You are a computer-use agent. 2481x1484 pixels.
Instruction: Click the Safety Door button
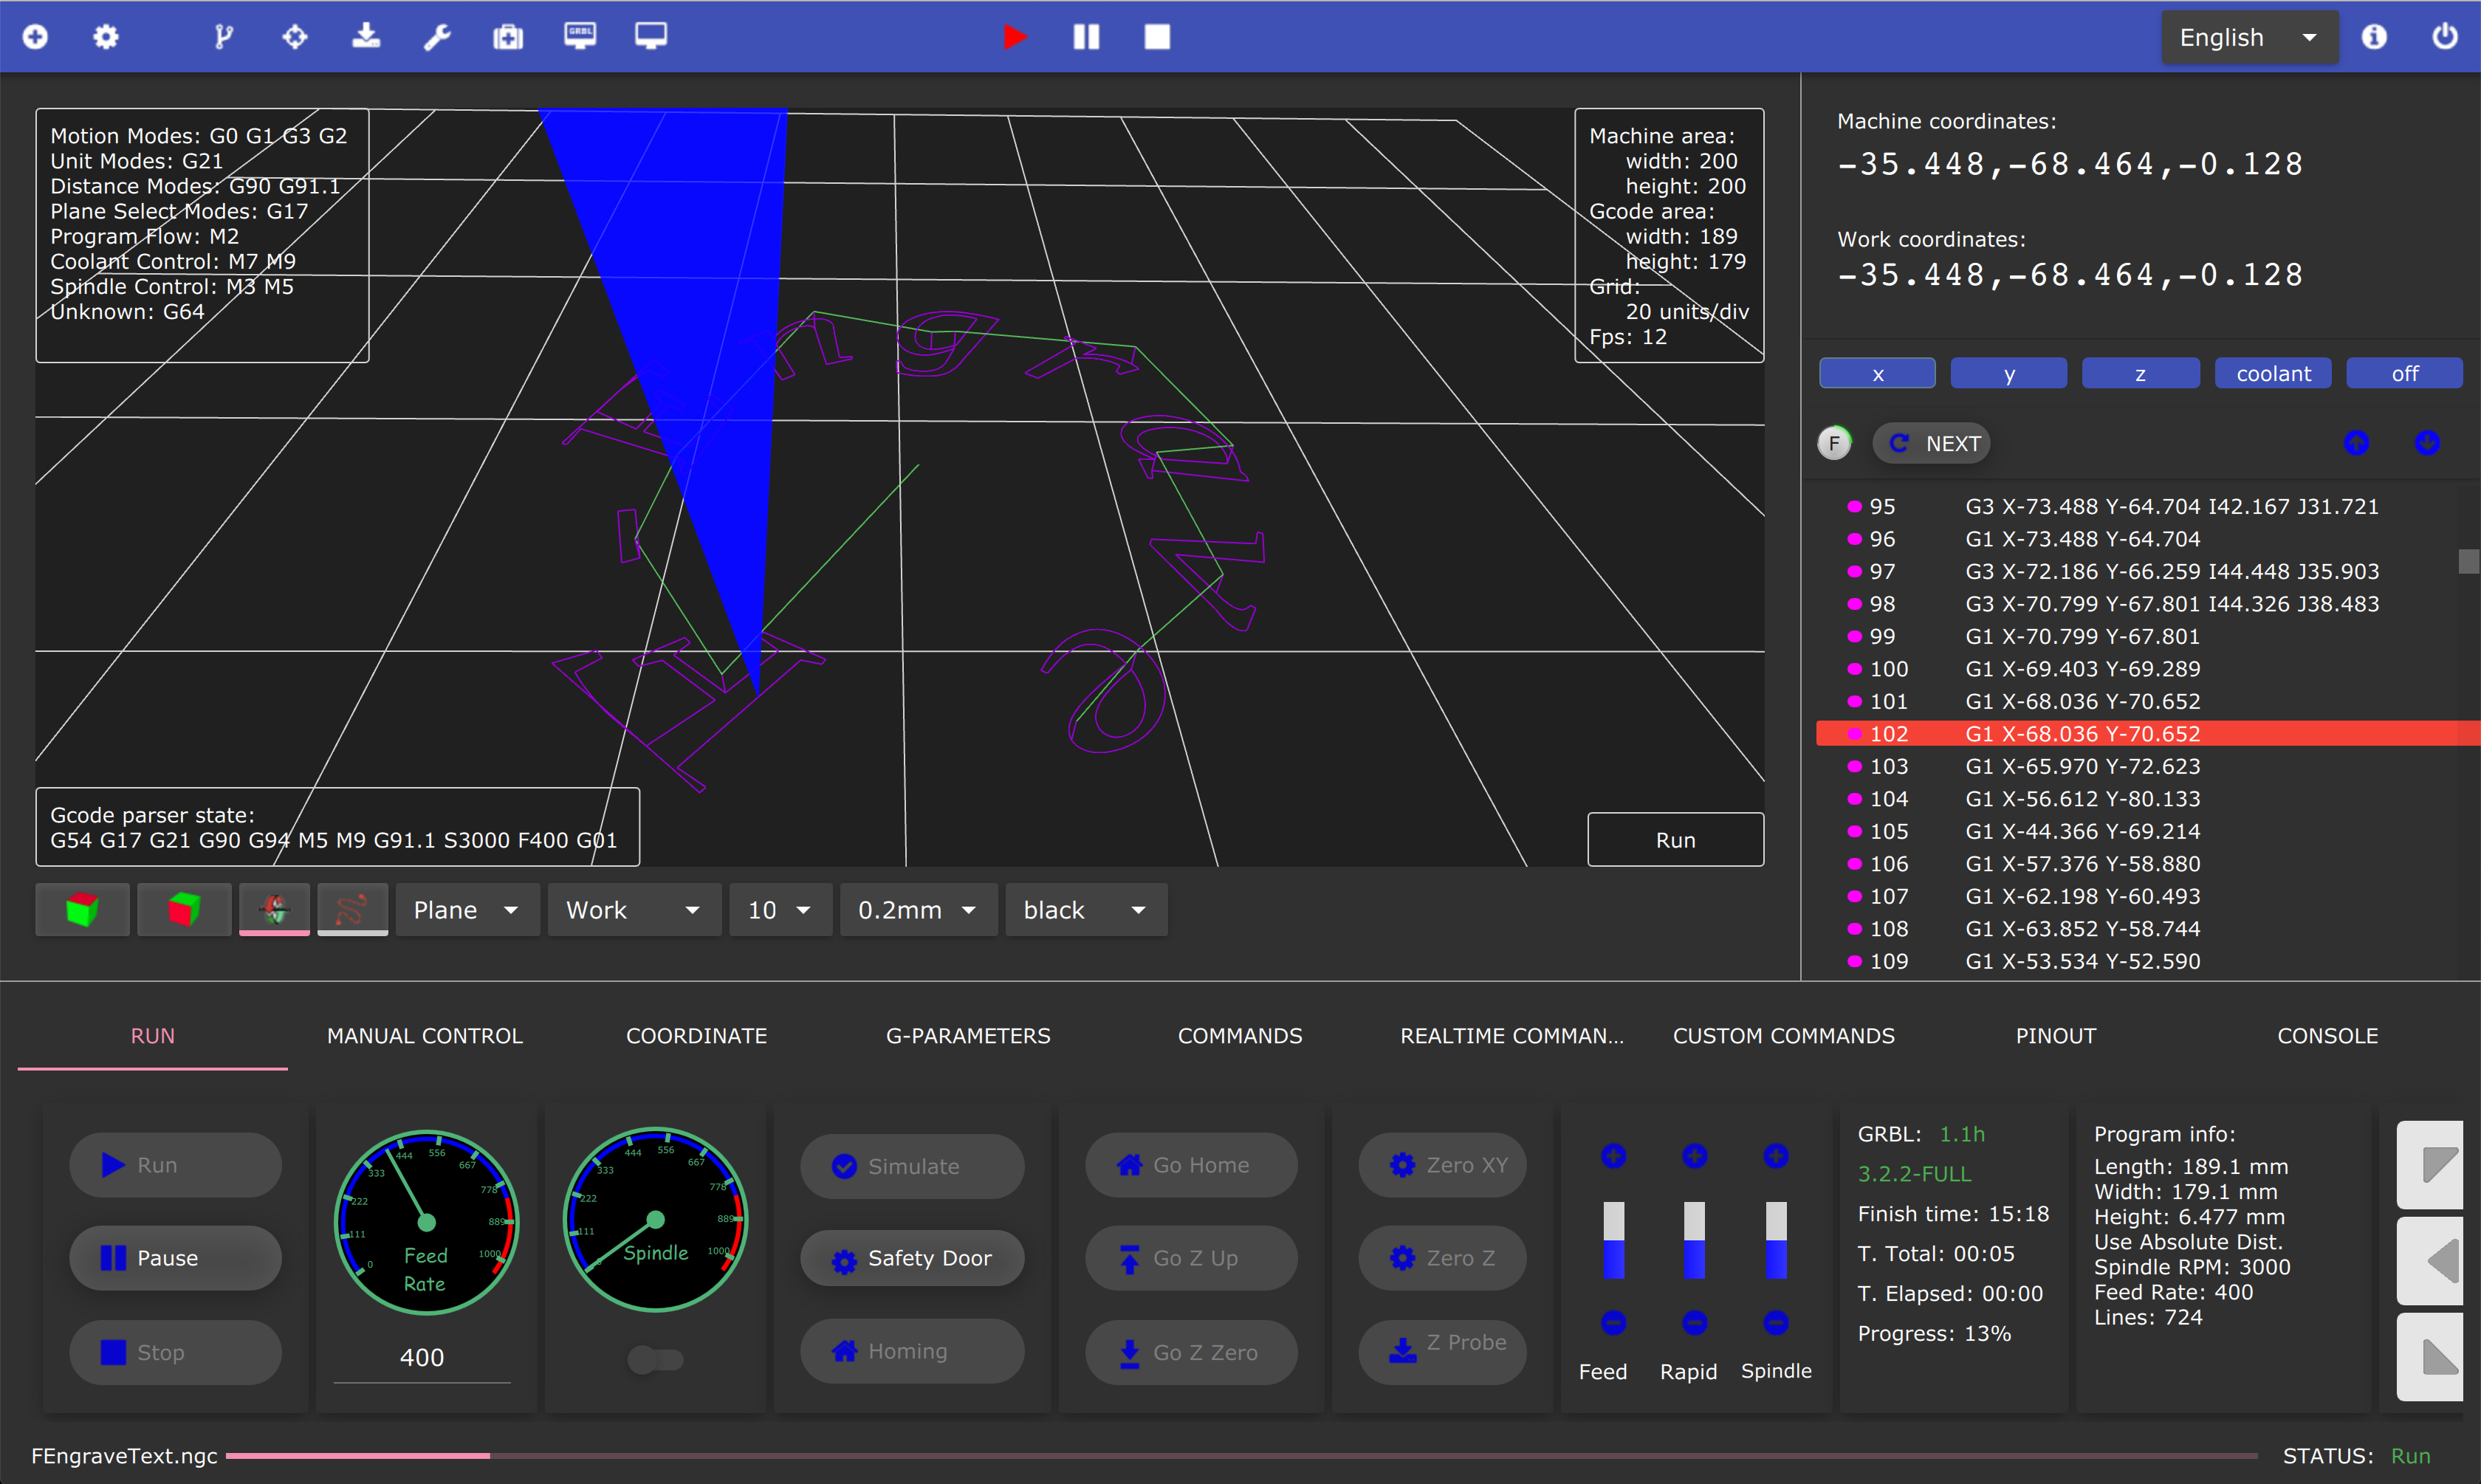click(x=912, y=1258)
